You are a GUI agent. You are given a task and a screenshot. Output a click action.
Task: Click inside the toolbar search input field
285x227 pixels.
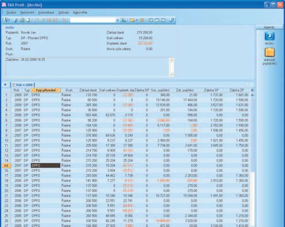coord(93,20)
